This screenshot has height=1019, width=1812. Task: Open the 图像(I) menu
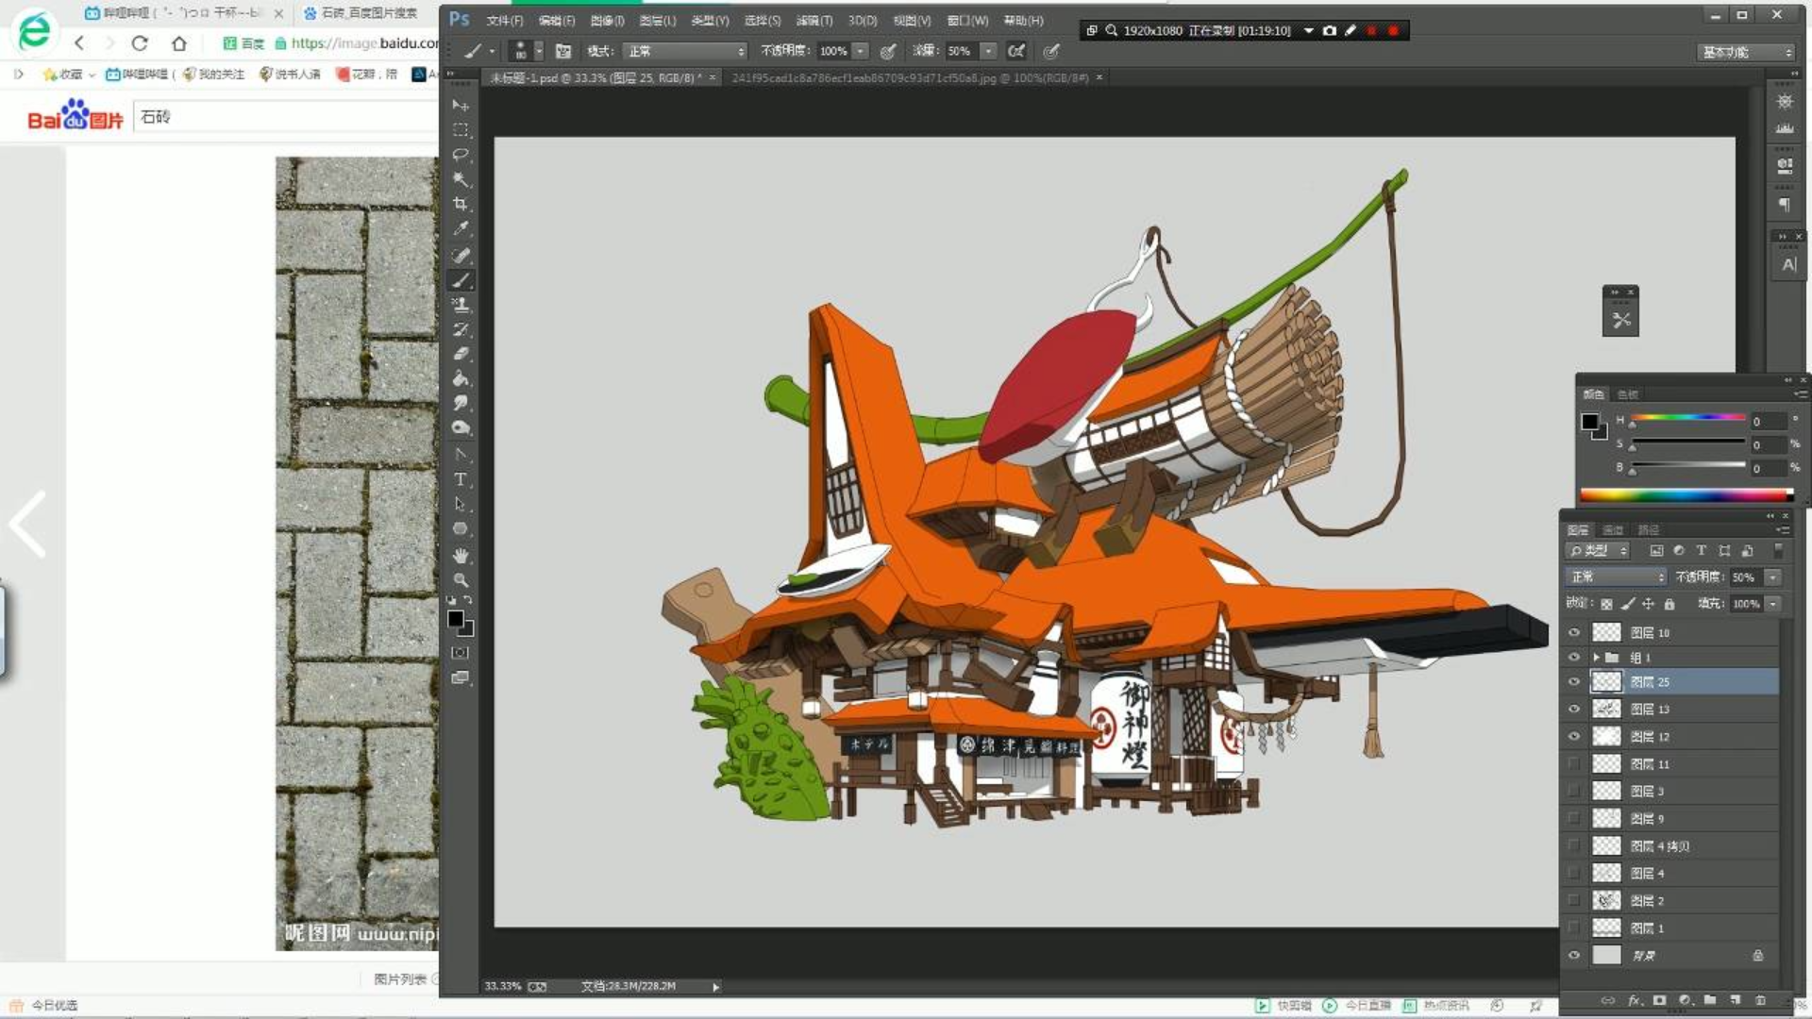(607, 21)
